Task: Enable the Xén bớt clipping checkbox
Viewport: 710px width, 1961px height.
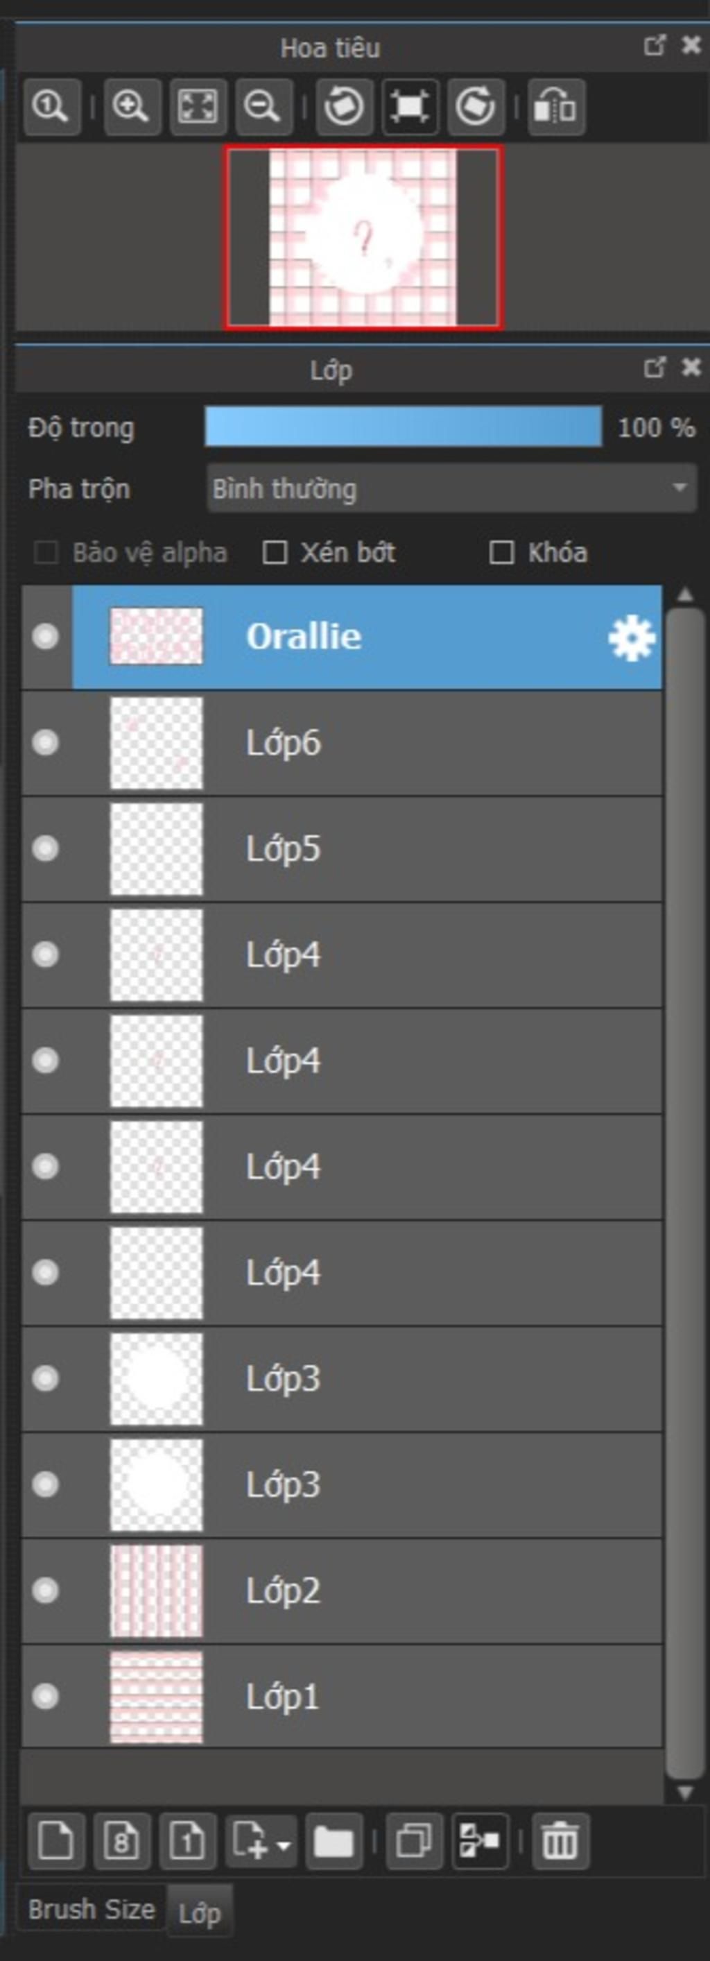Action: tap(275, 553)
